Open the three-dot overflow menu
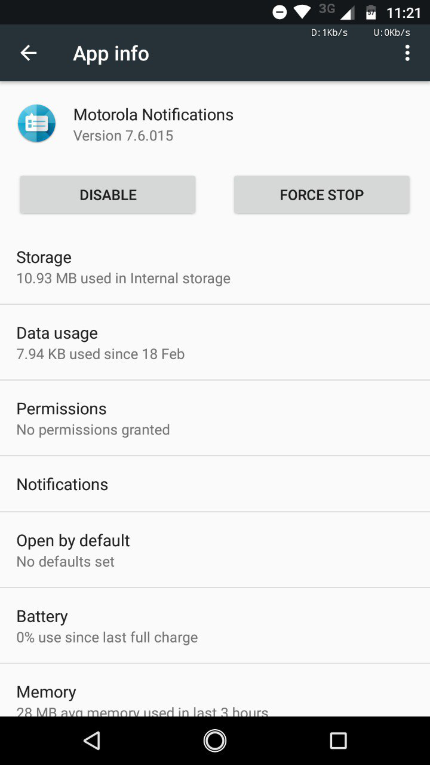The width and height of the screenshot is (430, 765). tap(407, 53)
